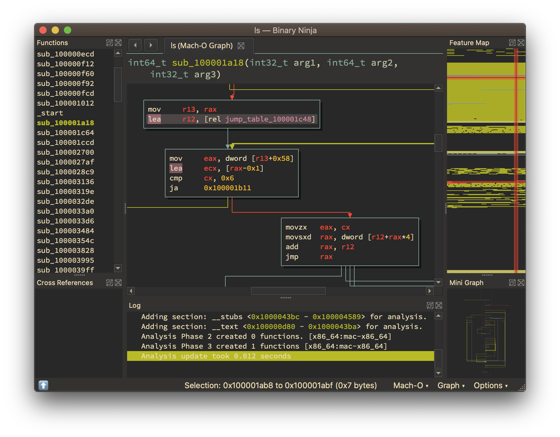The height and width of the screenshot is (437, 560).
Task: Close the Mini Graph panel
Action: pyautogui.click(x=521, y=283)
